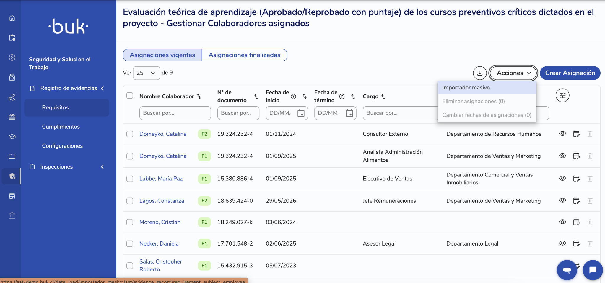View details of Consultor Externo assignment
Screen dimensions: 605x283
pos(562,134)
